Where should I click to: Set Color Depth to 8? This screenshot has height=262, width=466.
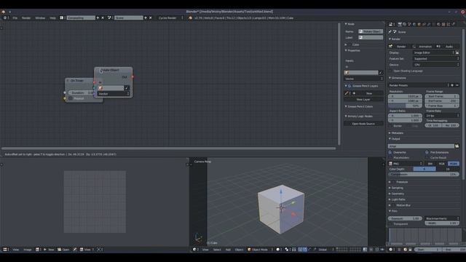(424, 169)
